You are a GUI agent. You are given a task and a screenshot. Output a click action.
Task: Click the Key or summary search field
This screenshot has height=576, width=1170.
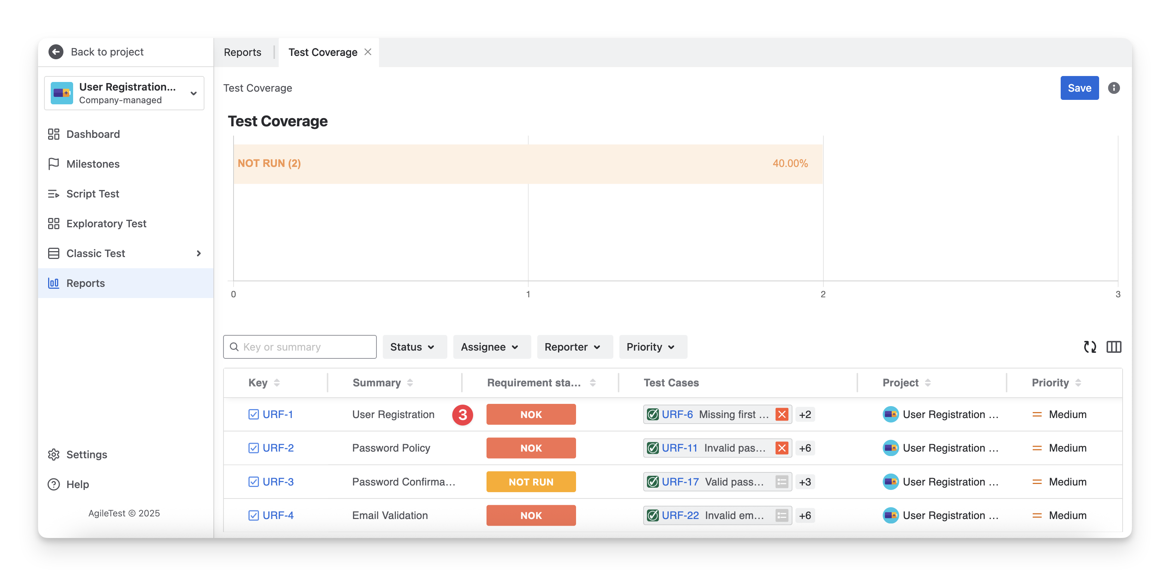point(300,347)
